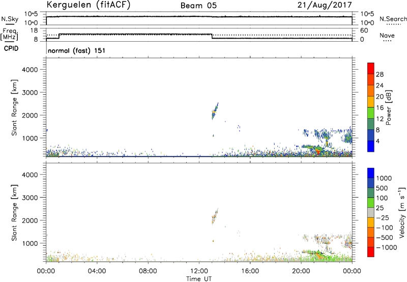Click the '04:00' time tick label
Screen dimensions: 407x282
pyautogui.click(x=97, y=271)
